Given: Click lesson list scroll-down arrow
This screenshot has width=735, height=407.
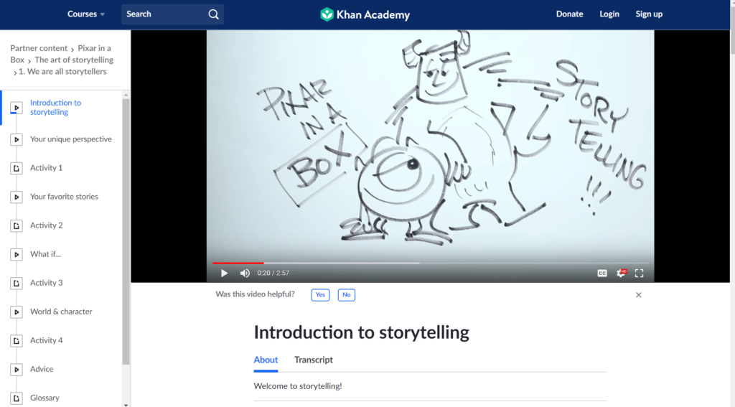Looking at the screenshot, I should tap(126, 405).
